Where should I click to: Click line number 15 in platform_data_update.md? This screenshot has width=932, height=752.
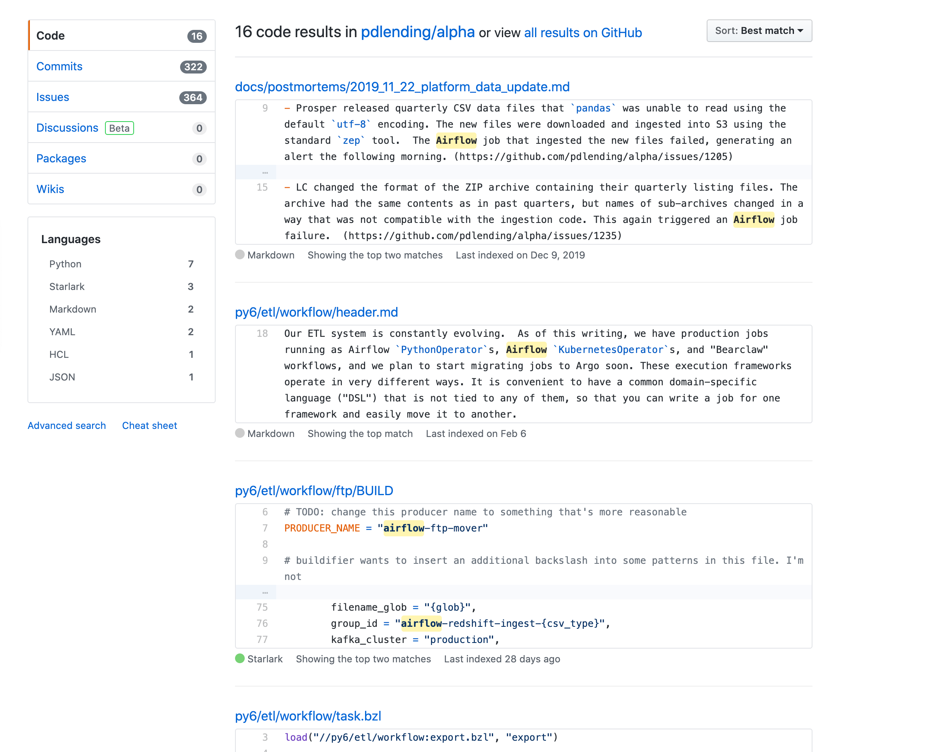[x=262, y=187]
